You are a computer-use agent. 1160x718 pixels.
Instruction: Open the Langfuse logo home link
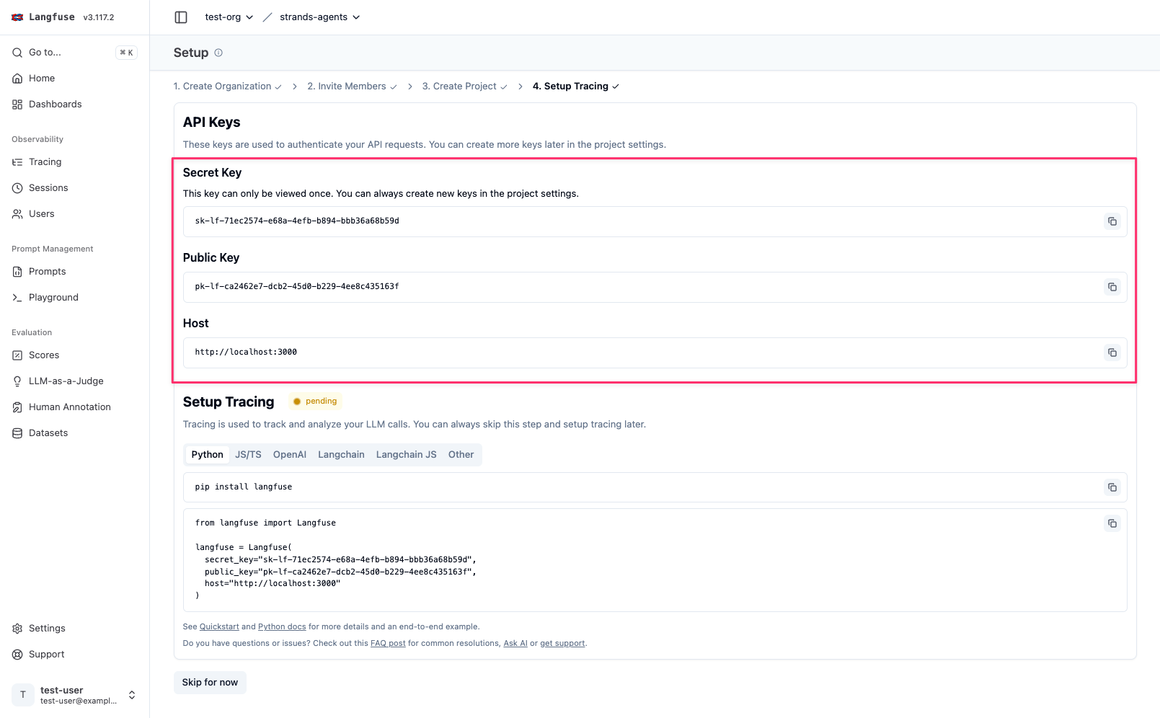[43, 17]
